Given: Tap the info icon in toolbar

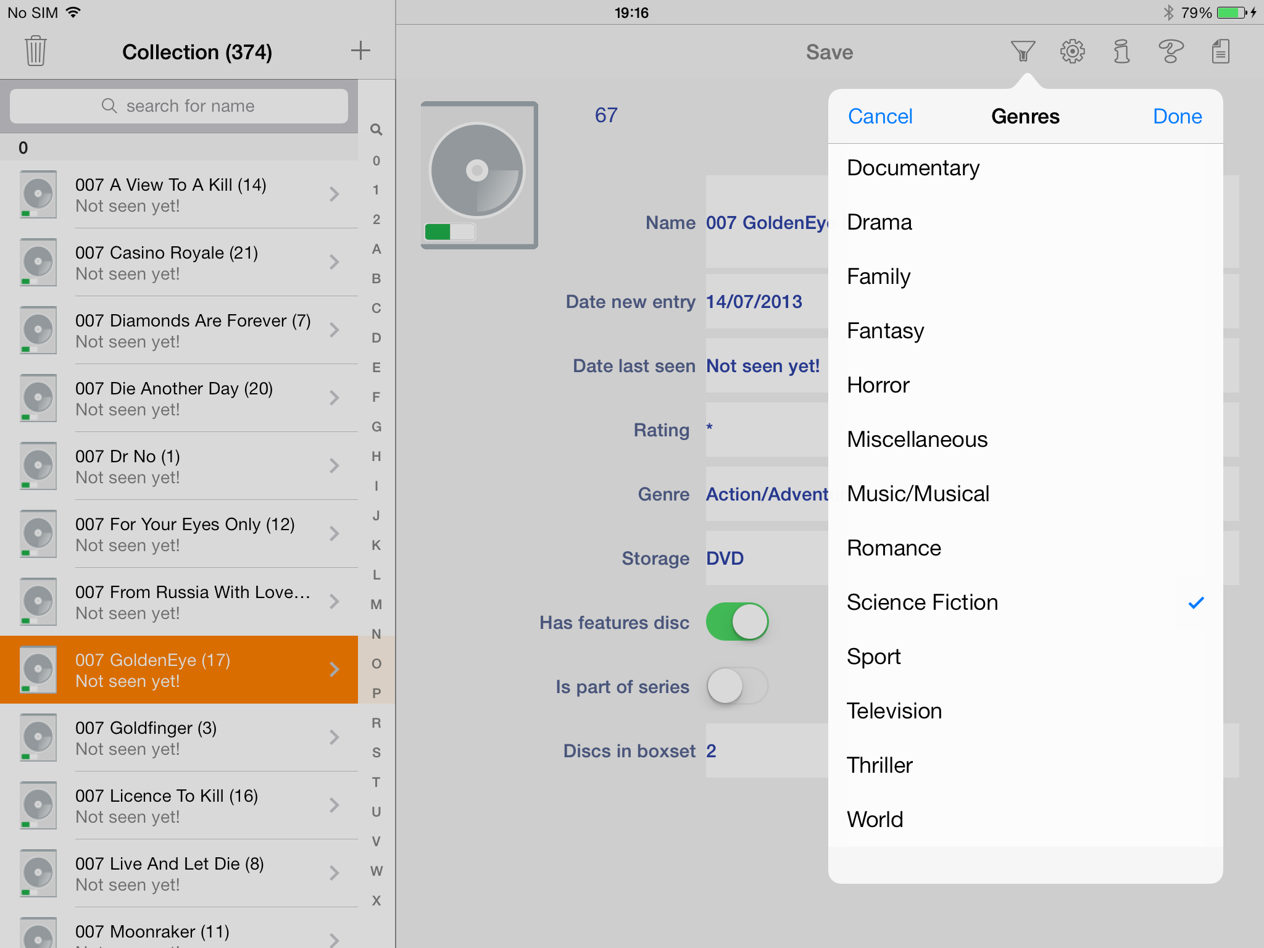Looking at the screenshot, I should [1121, 51].
